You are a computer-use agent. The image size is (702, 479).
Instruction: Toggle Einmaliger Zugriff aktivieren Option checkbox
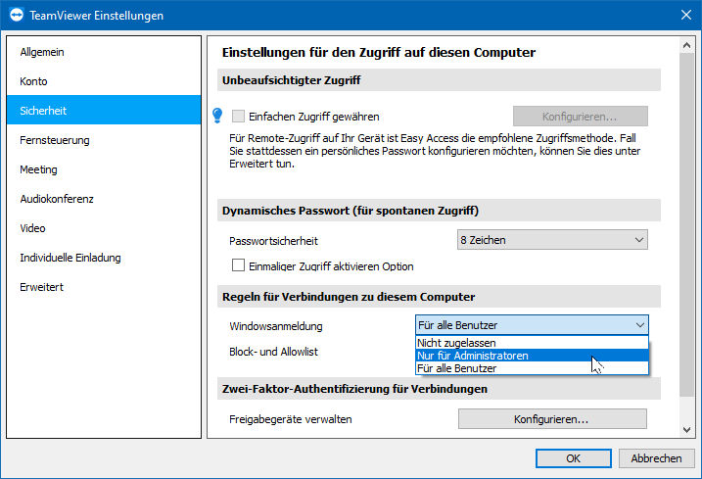pyautogui.click(x=238, y=265)
